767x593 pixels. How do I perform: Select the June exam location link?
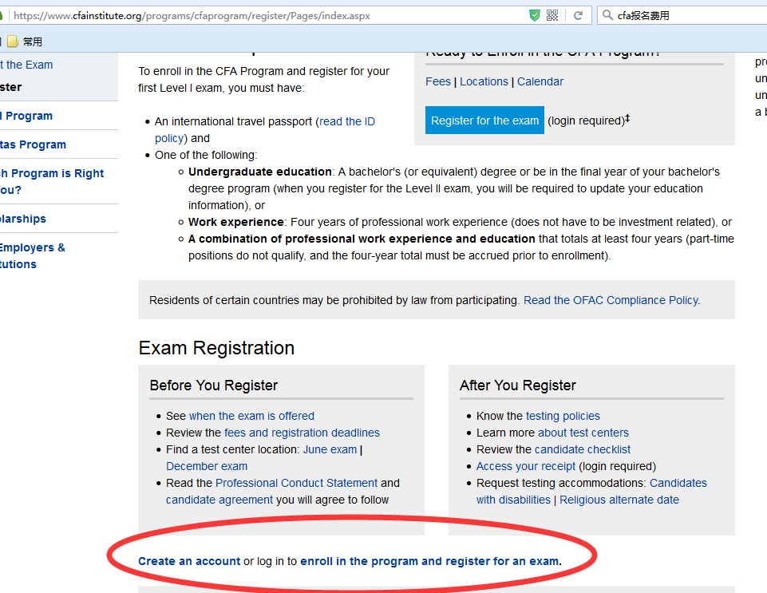[x=330, y=449]
